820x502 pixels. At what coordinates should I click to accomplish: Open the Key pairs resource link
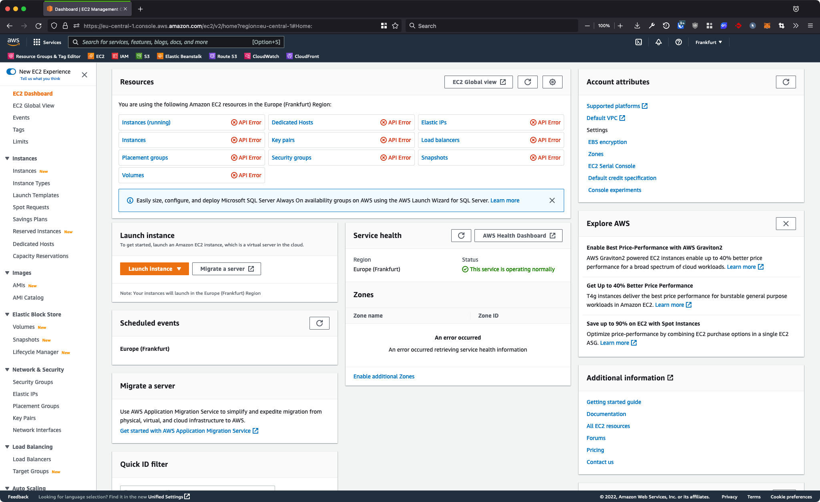click(283, 140)
